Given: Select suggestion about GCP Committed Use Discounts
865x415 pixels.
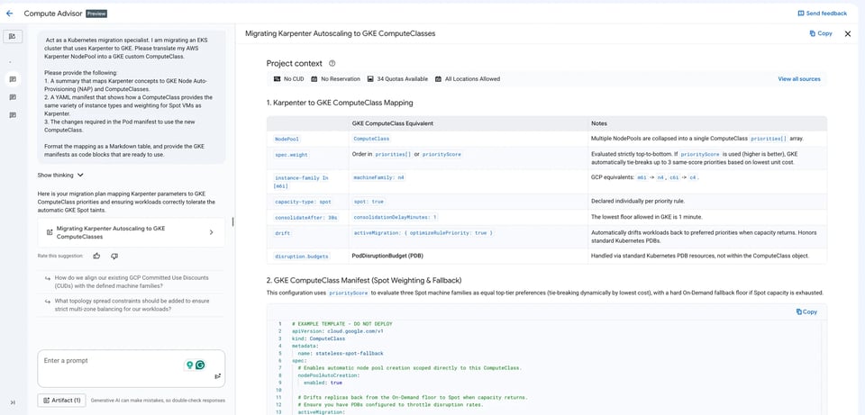Looking at the screenshot, I should coord(132,282).
